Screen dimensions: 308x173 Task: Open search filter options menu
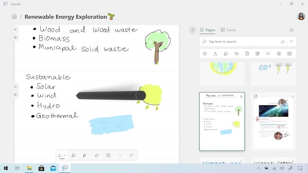[291, 42]
